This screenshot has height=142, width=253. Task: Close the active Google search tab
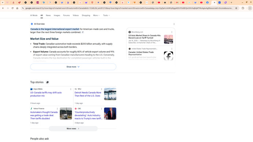pyautogui.click(x=214, y=3)
